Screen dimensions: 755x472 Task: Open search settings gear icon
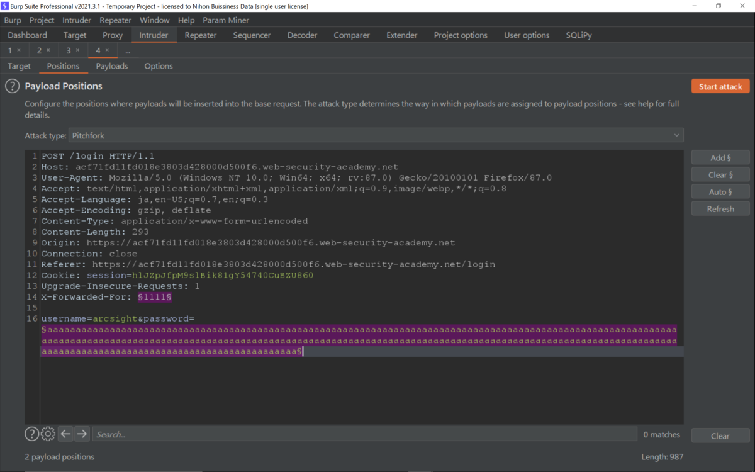click(x=48, y=434)
